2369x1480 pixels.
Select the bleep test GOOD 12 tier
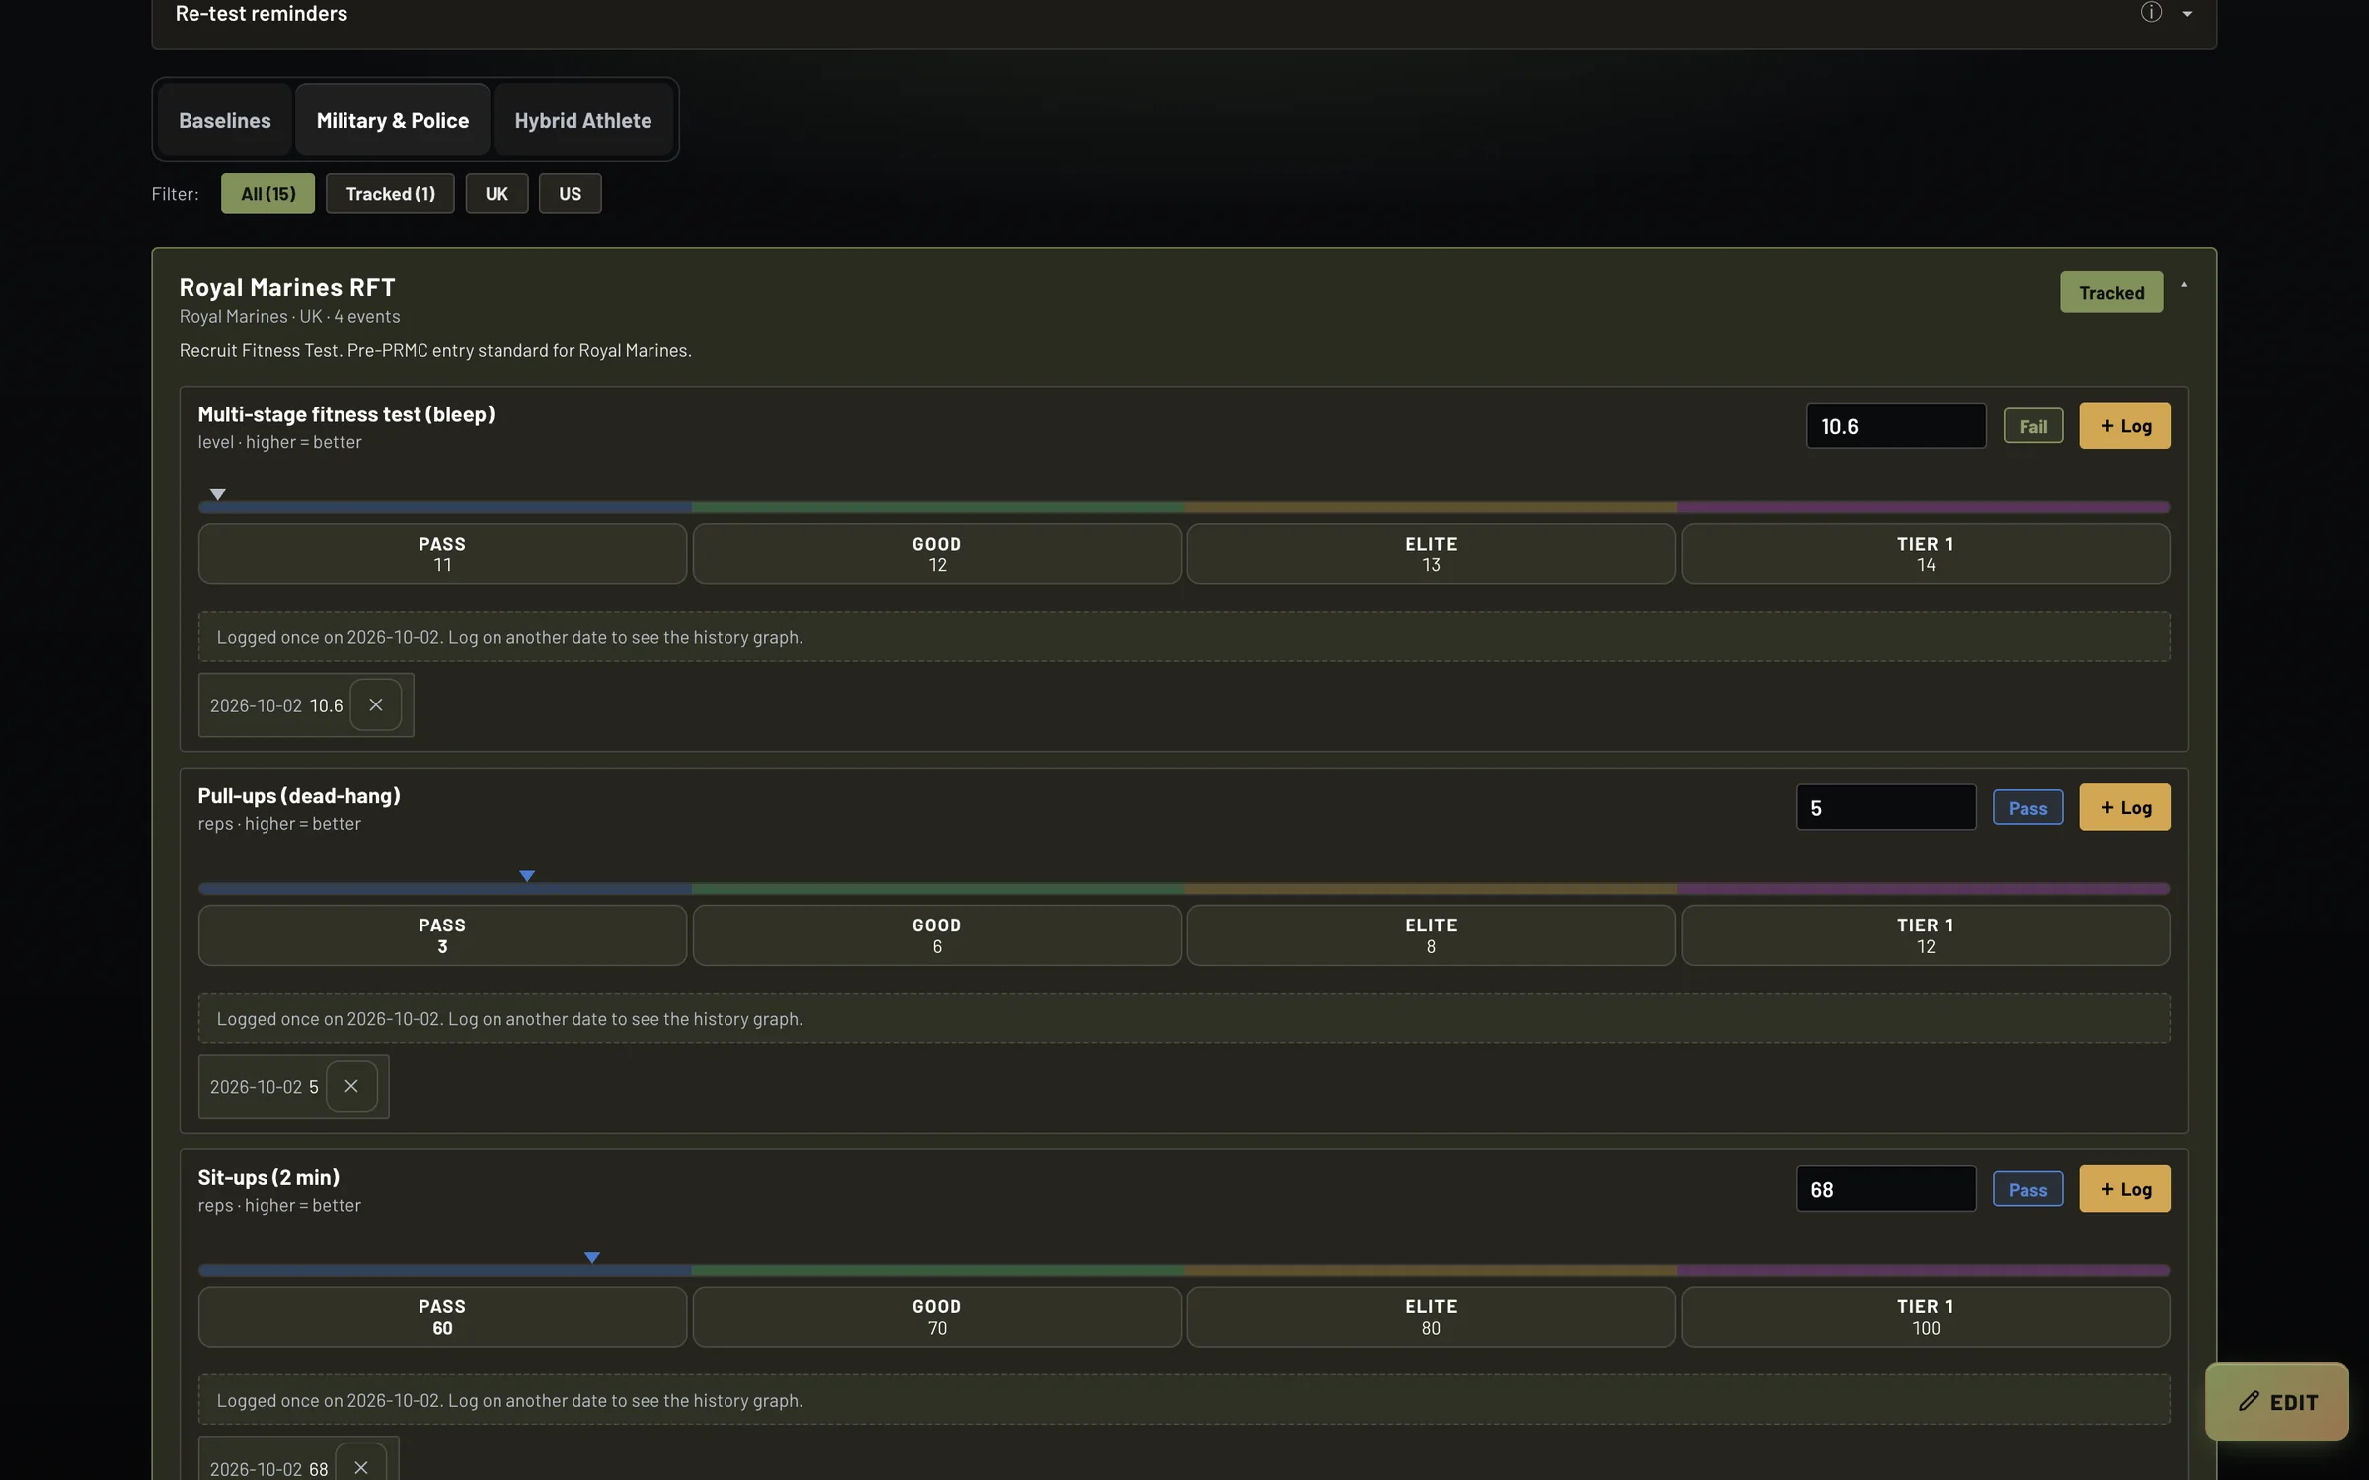[937, 554]
